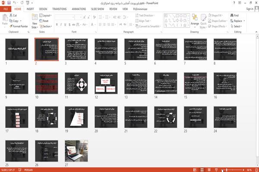Click Slide Sorter view icon in status bar
Image resolution: width=259 pixels, height=172 pixels.
[202, 170]
